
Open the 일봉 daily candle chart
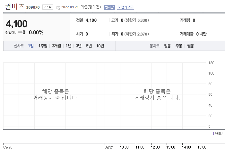click(x=167, y=46)
